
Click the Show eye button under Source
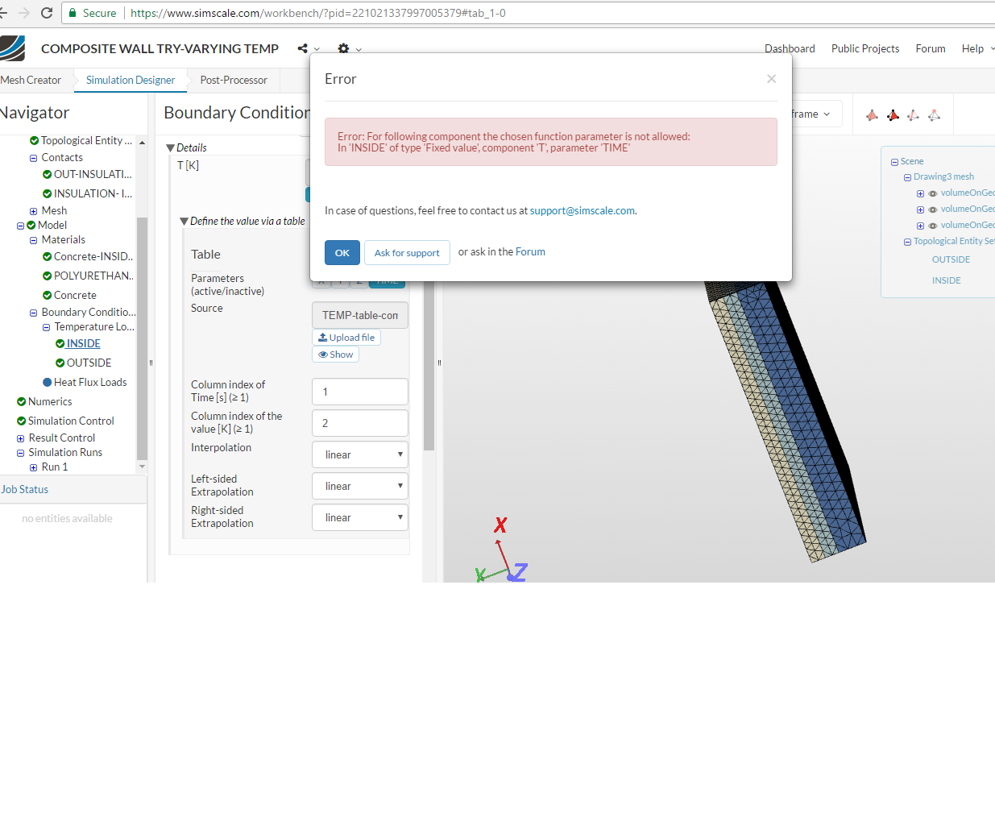[335, 354]
